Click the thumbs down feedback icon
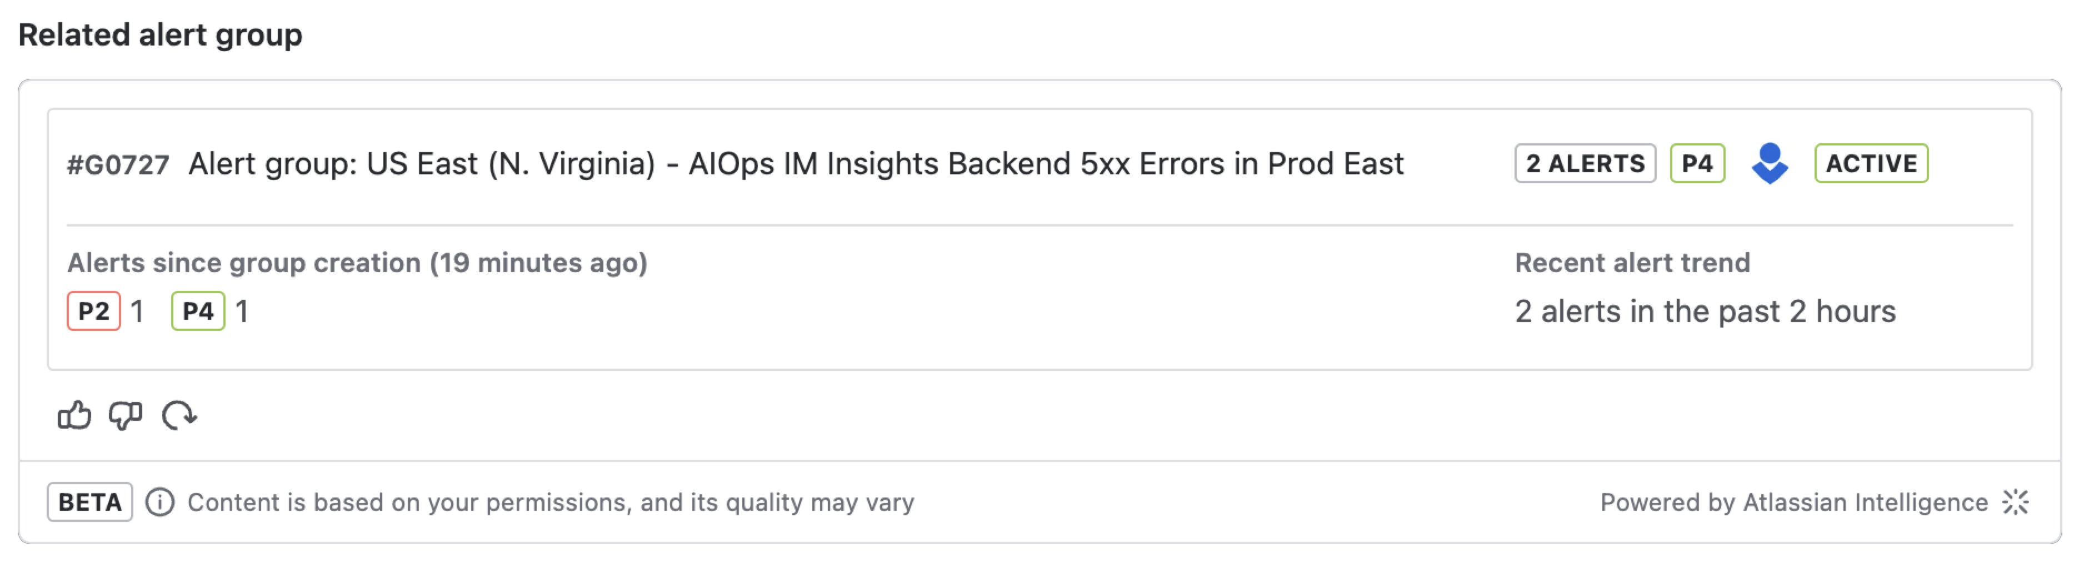This screenshot has width=2079, height=563. pos(125,415)
